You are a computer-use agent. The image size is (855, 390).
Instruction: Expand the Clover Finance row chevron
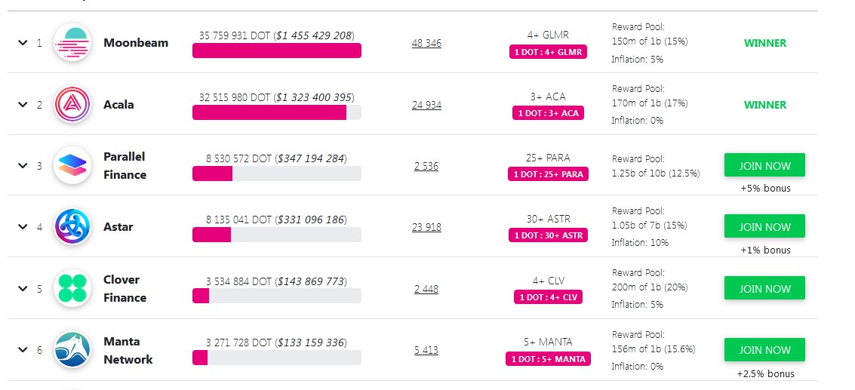point(23,289)
